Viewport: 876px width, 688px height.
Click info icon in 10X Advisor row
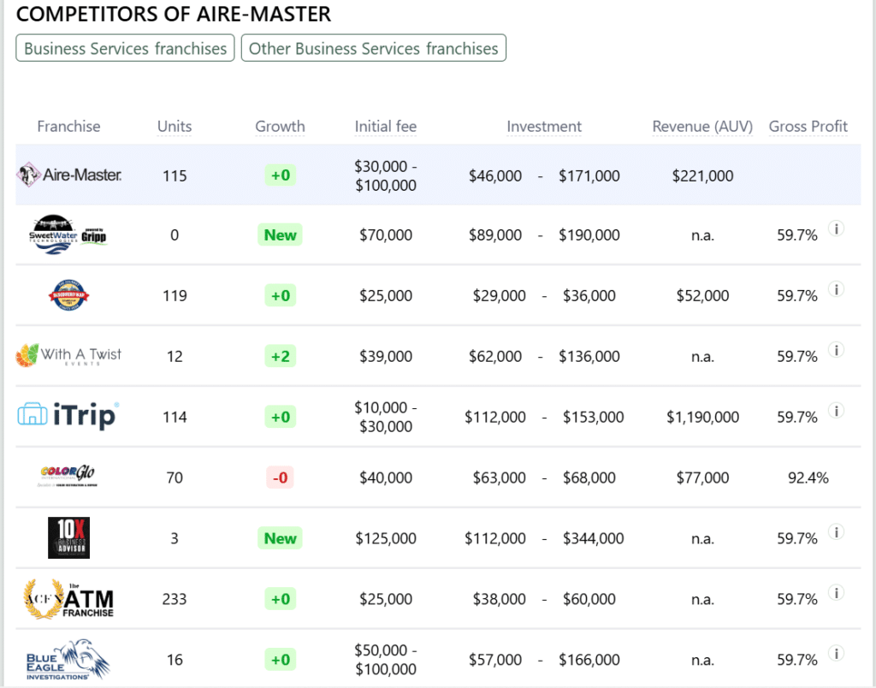click(837, 532)
